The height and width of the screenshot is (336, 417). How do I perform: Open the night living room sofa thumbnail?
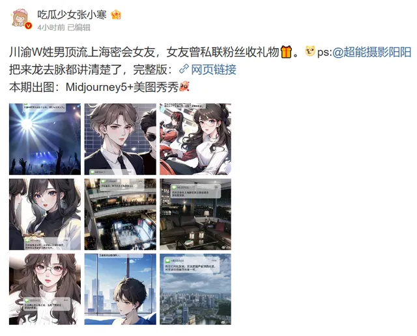click(195, 214)
